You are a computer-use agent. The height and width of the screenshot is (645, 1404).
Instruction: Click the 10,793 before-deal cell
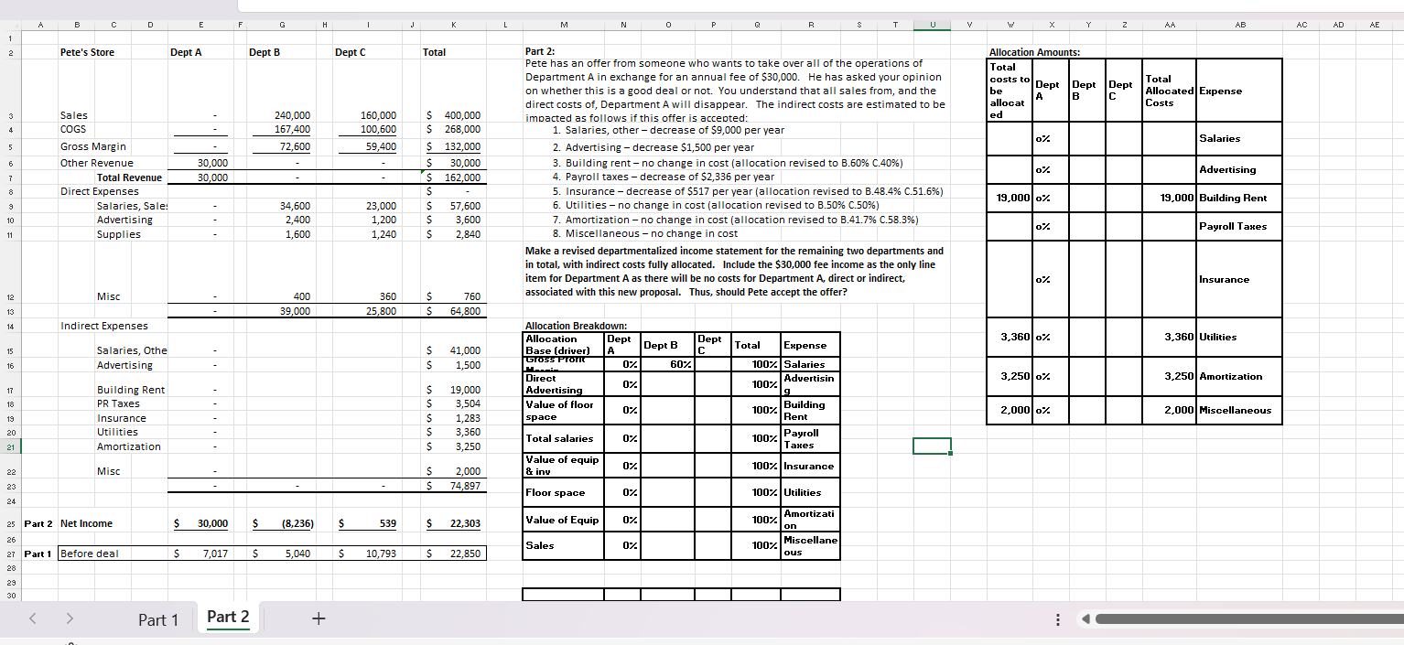click(379, 554)
